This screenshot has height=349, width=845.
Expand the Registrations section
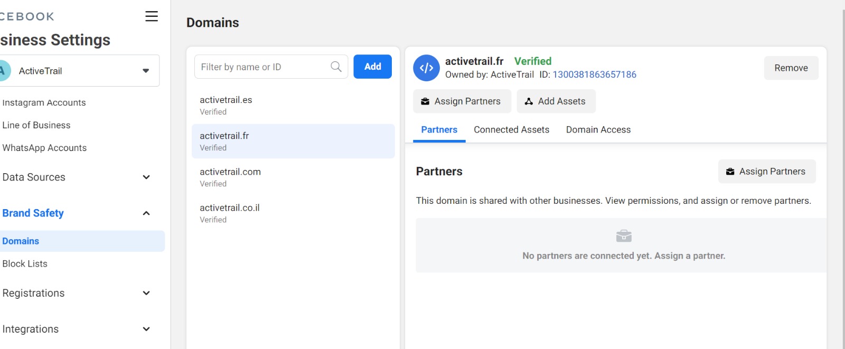tap(77, 293)
